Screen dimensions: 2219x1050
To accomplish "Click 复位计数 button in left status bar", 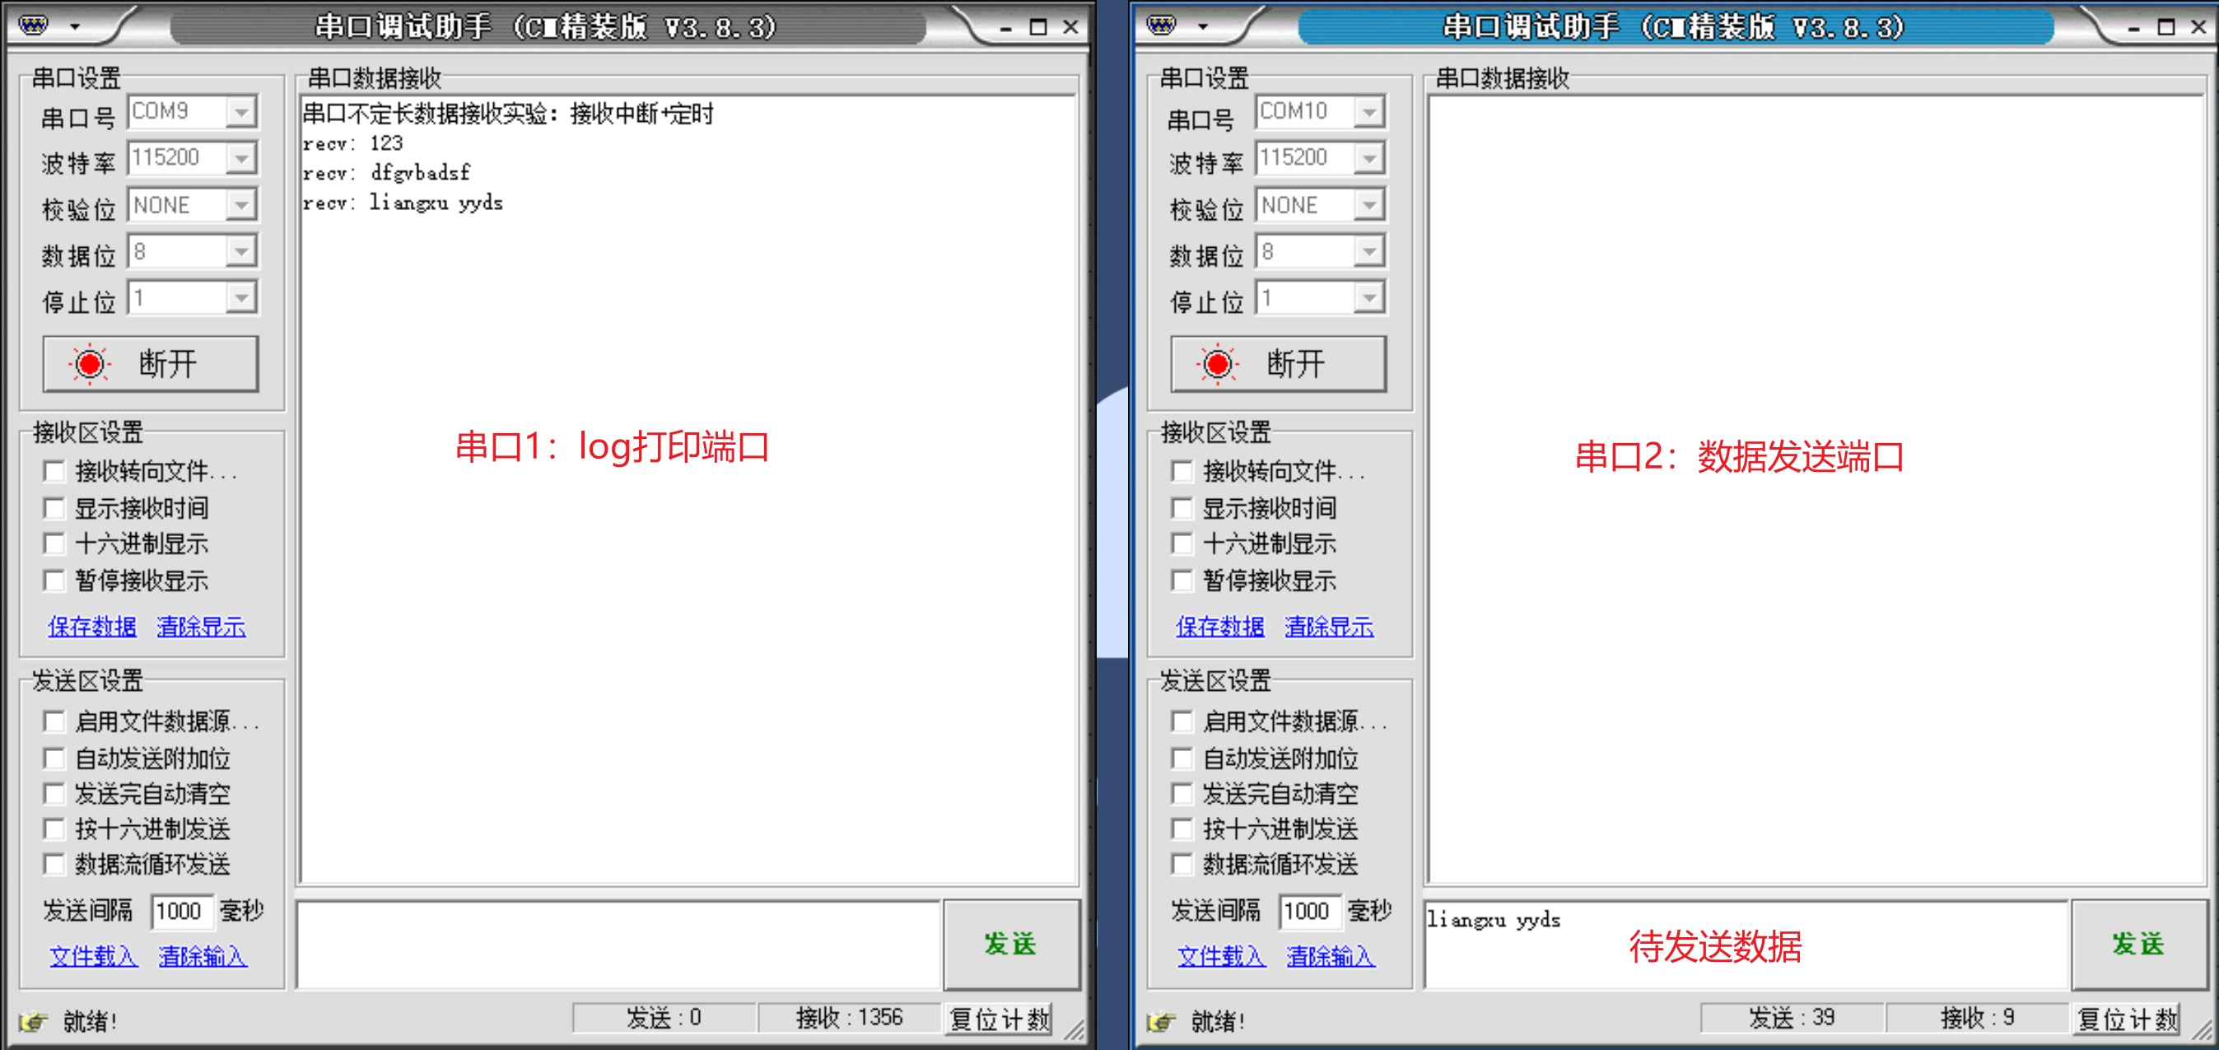I will (1000, 1019).
